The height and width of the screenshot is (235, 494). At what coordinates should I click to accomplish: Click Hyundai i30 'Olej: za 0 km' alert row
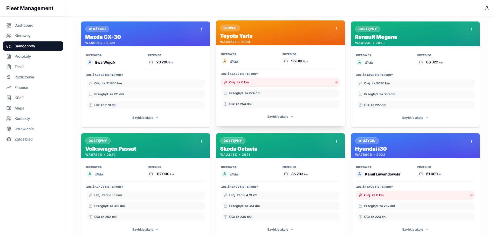click(x=415, y=195)
